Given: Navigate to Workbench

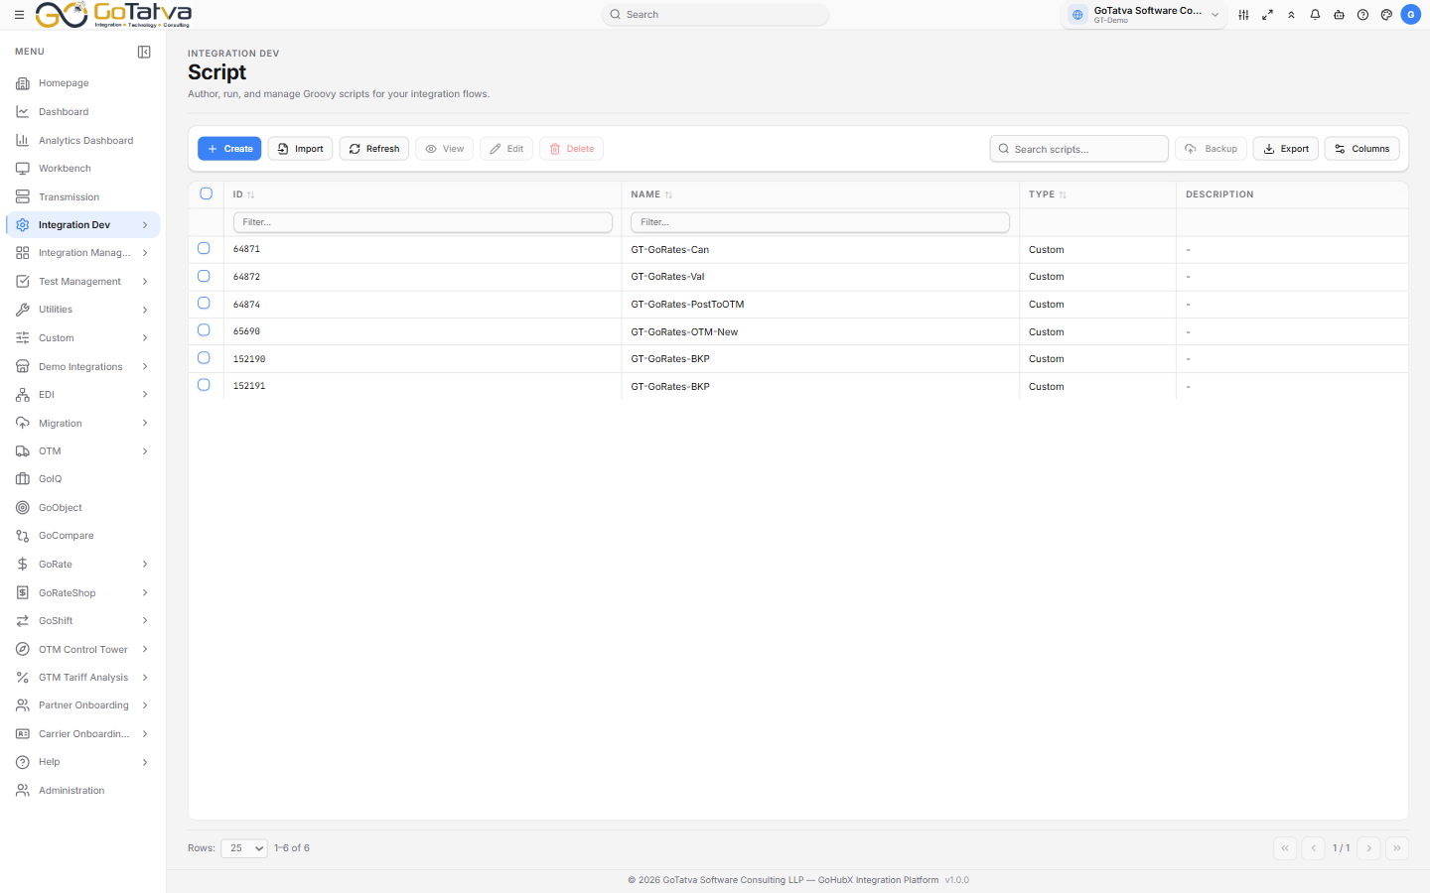Looking at the screenshot, I should tap(83, 169).
